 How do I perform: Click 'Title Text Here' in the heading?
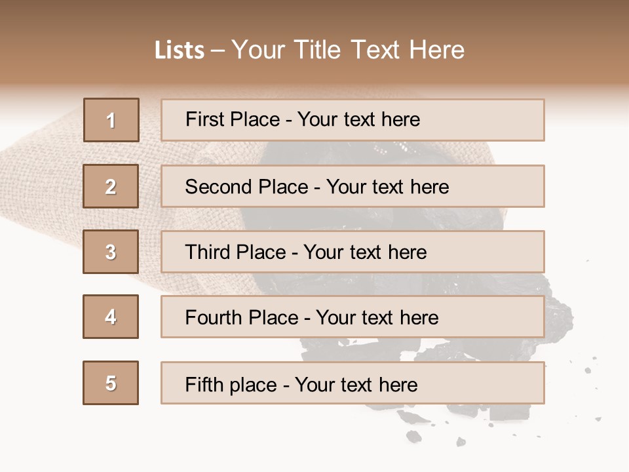(379, 50)
